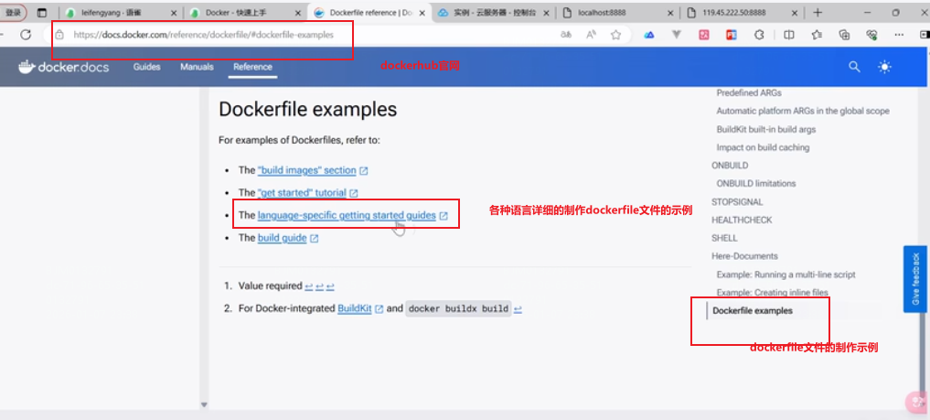This screenshot has height=420, width=930.
Task: Jump to Automatic platform ARGs in global scope
Action: click(x=803, y=111)
